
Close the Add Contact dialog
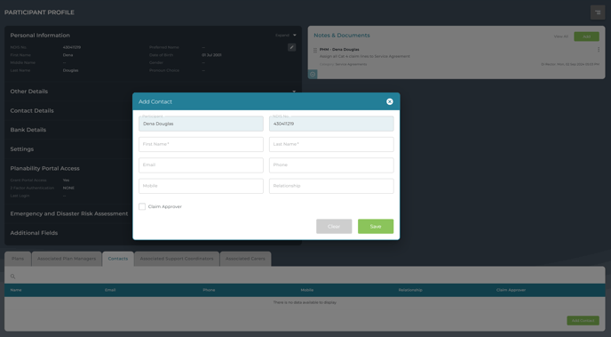tap(389, 101)
